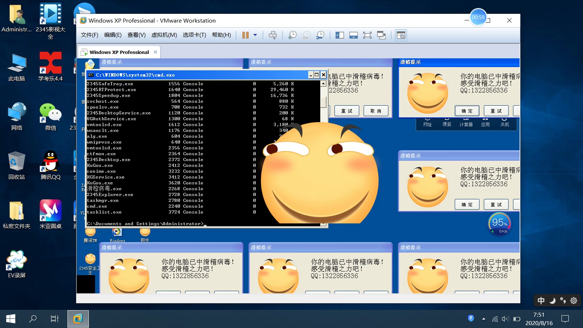The image size is (583, 328).
Task: Toggle the thumbnail bar view
Action: click(x=353, y=35)
